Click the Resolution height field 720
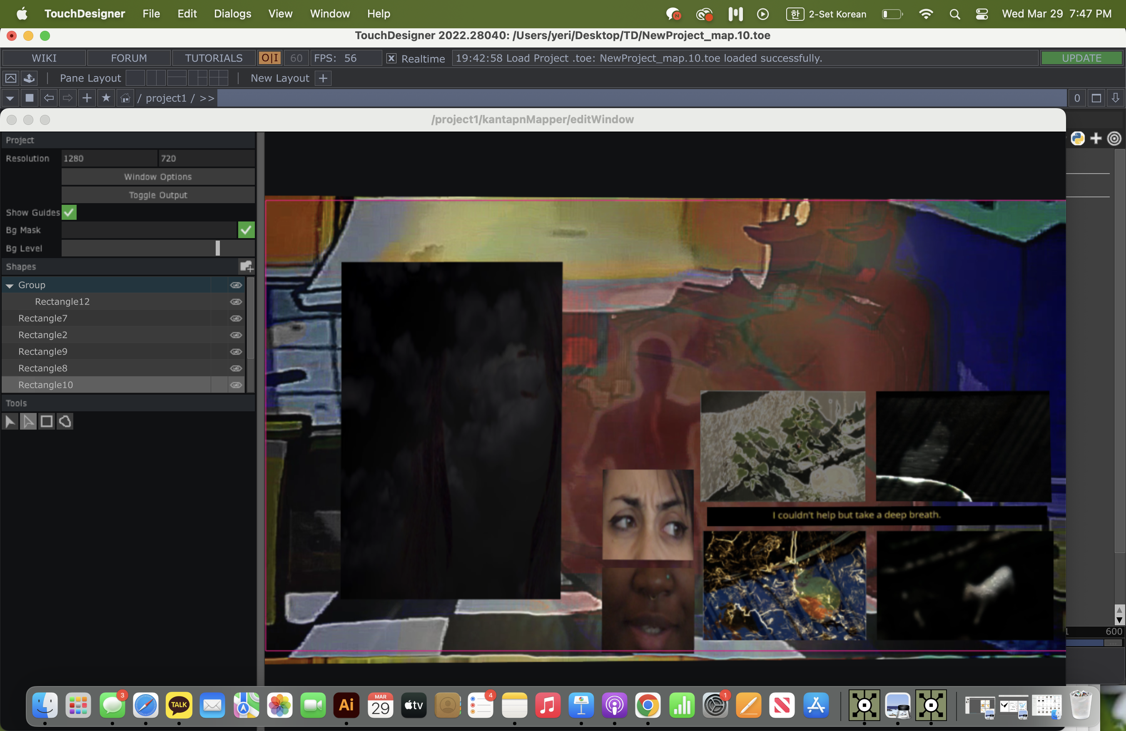The image size is (1126, 731). click(206, 158)
